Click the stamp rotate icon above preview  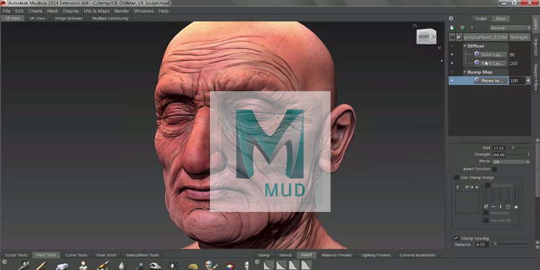(467, 188)
